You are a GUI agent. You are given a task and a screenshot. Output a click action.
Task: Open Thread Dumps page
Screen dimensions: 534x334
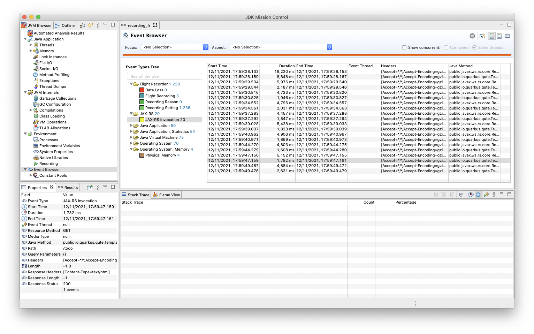pos(52,86)
